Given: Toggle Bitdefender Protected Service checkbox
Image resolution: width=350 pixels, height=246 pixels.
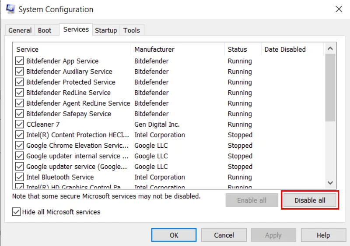Looking at the screenshot, I should [19, 82].
